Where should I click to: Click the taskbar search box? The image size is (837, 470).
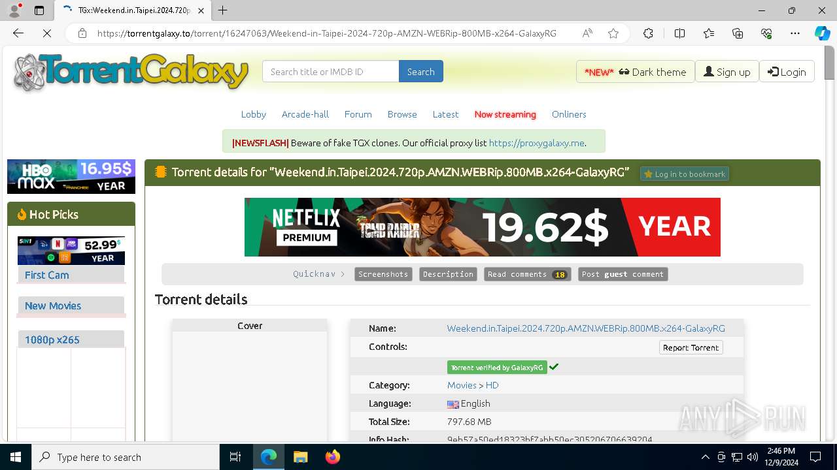pos(126,457)
